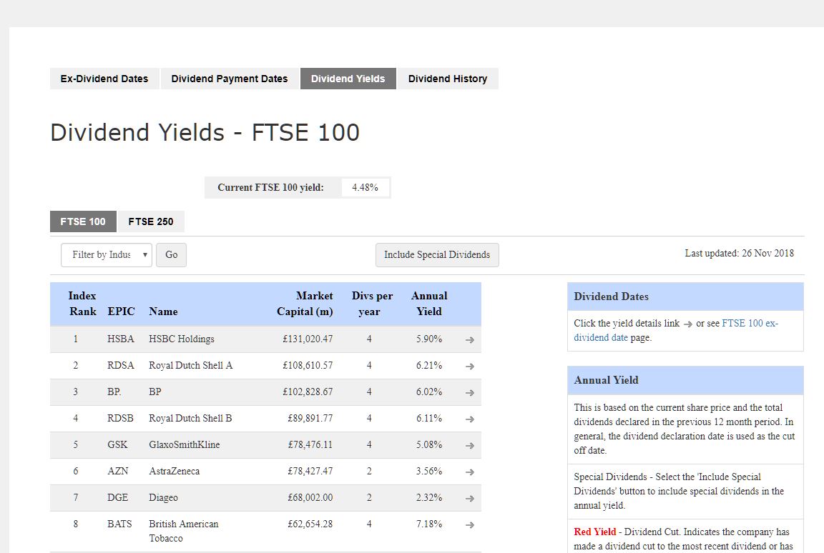824x553 pixels.
Task: Select the Royal Dutch Shell B name
Action: coord(190,418)
